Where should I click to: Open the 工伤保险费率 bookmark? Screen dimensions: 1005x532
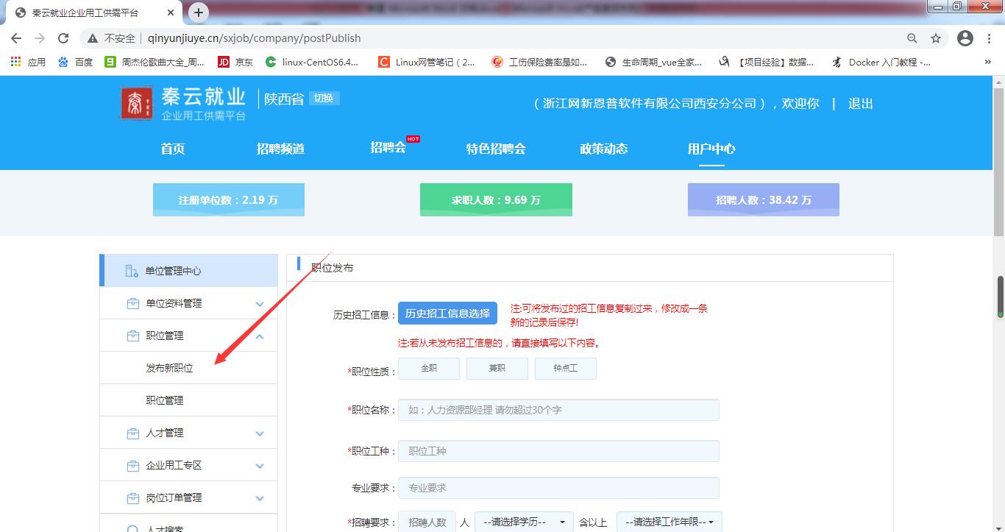click(539, 63)
